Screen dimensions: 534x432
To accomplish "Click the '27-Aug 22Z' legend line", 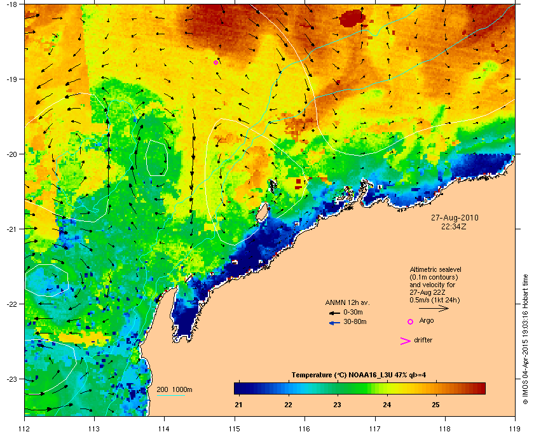I will point(428,292).
